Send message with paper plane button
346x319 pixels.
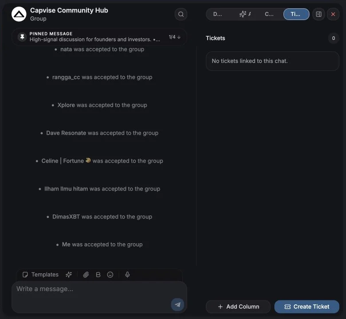click(177, 304)
